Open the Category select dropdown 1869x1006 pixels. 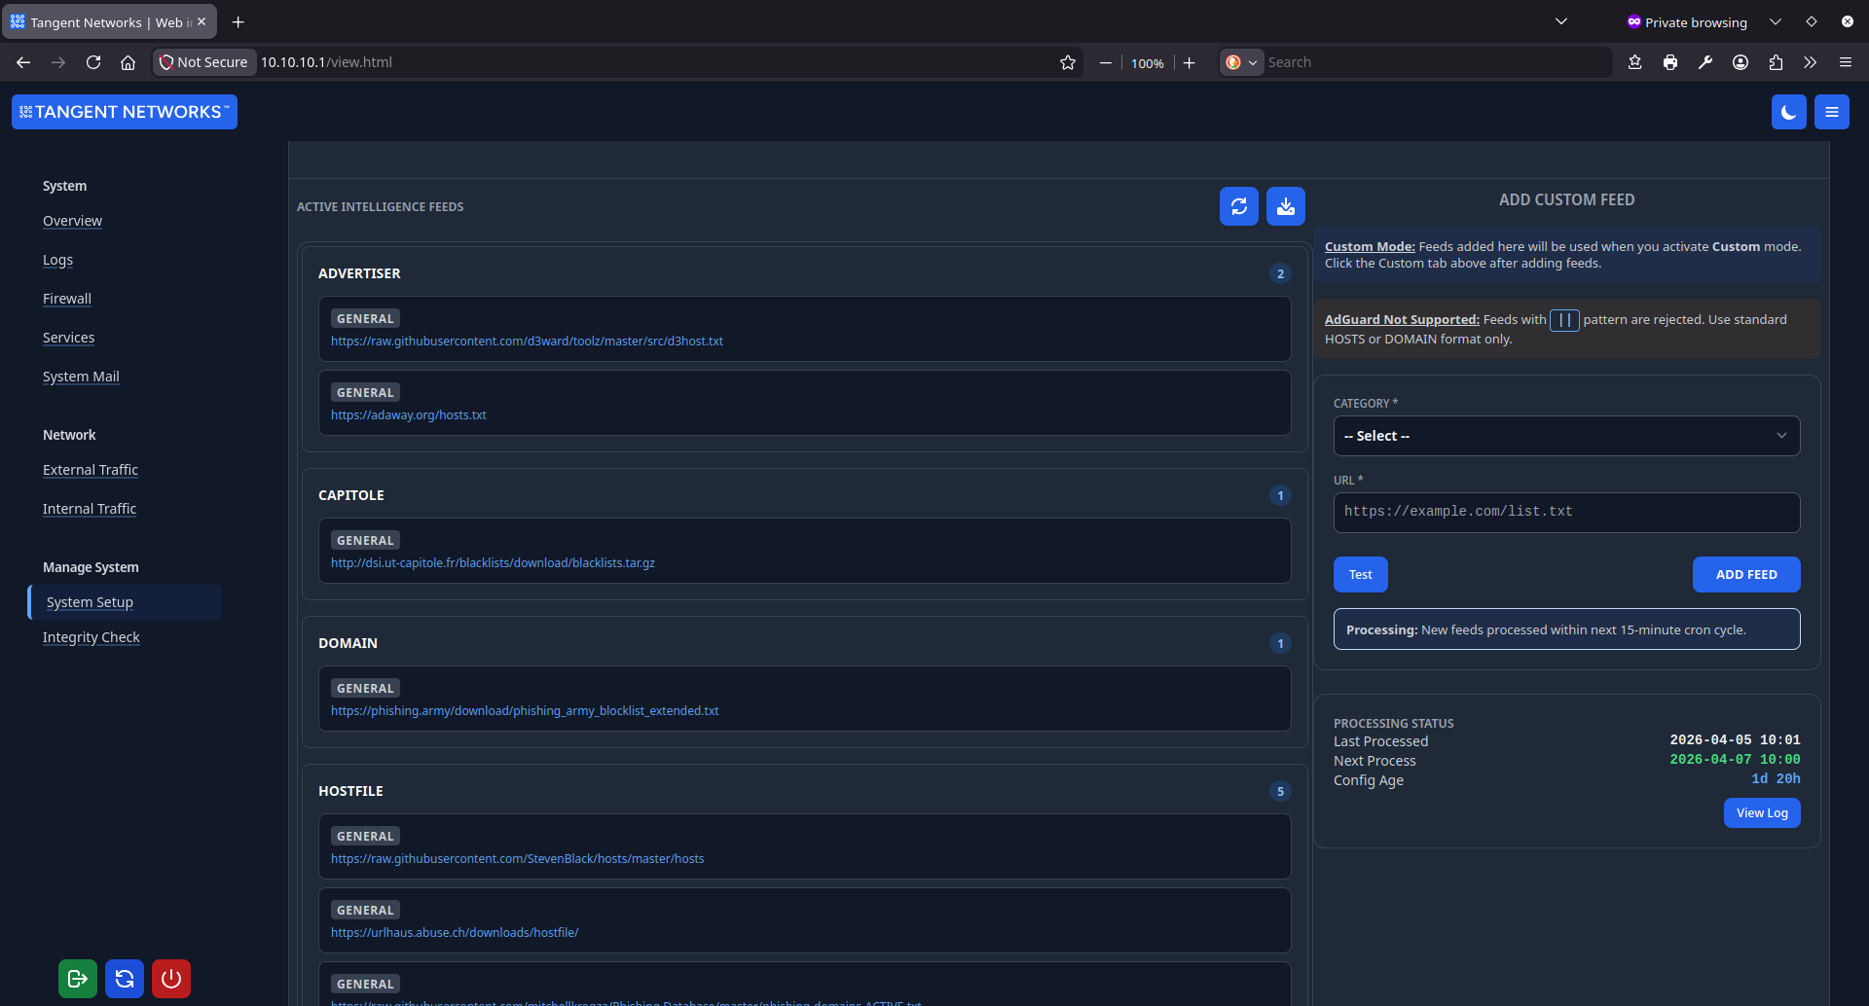pyautogui.click(x=1565, y=435)
